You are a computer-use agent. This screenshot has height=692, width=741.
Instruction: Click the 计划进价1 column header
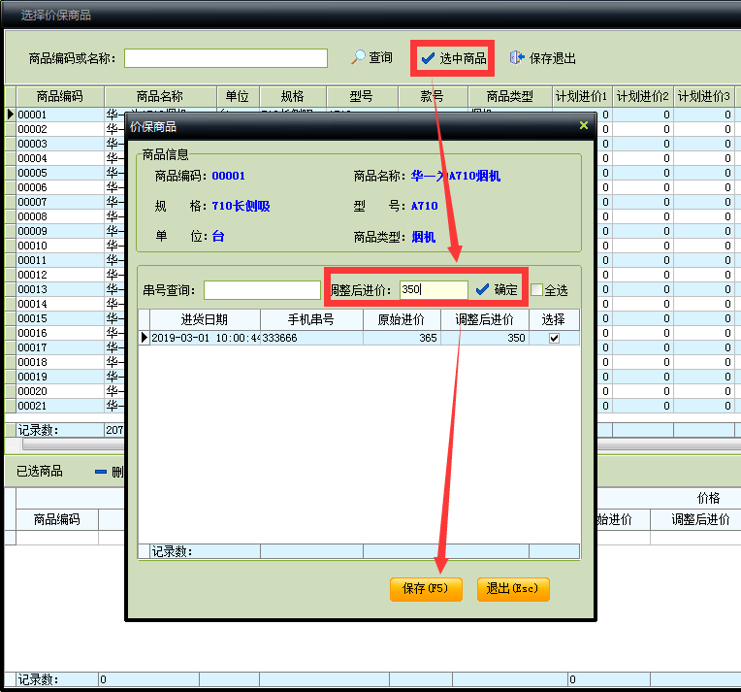click(581, 96)
